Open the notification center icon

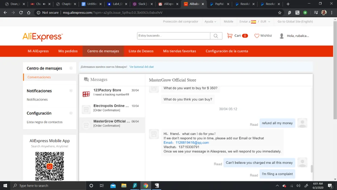[330, 186]
